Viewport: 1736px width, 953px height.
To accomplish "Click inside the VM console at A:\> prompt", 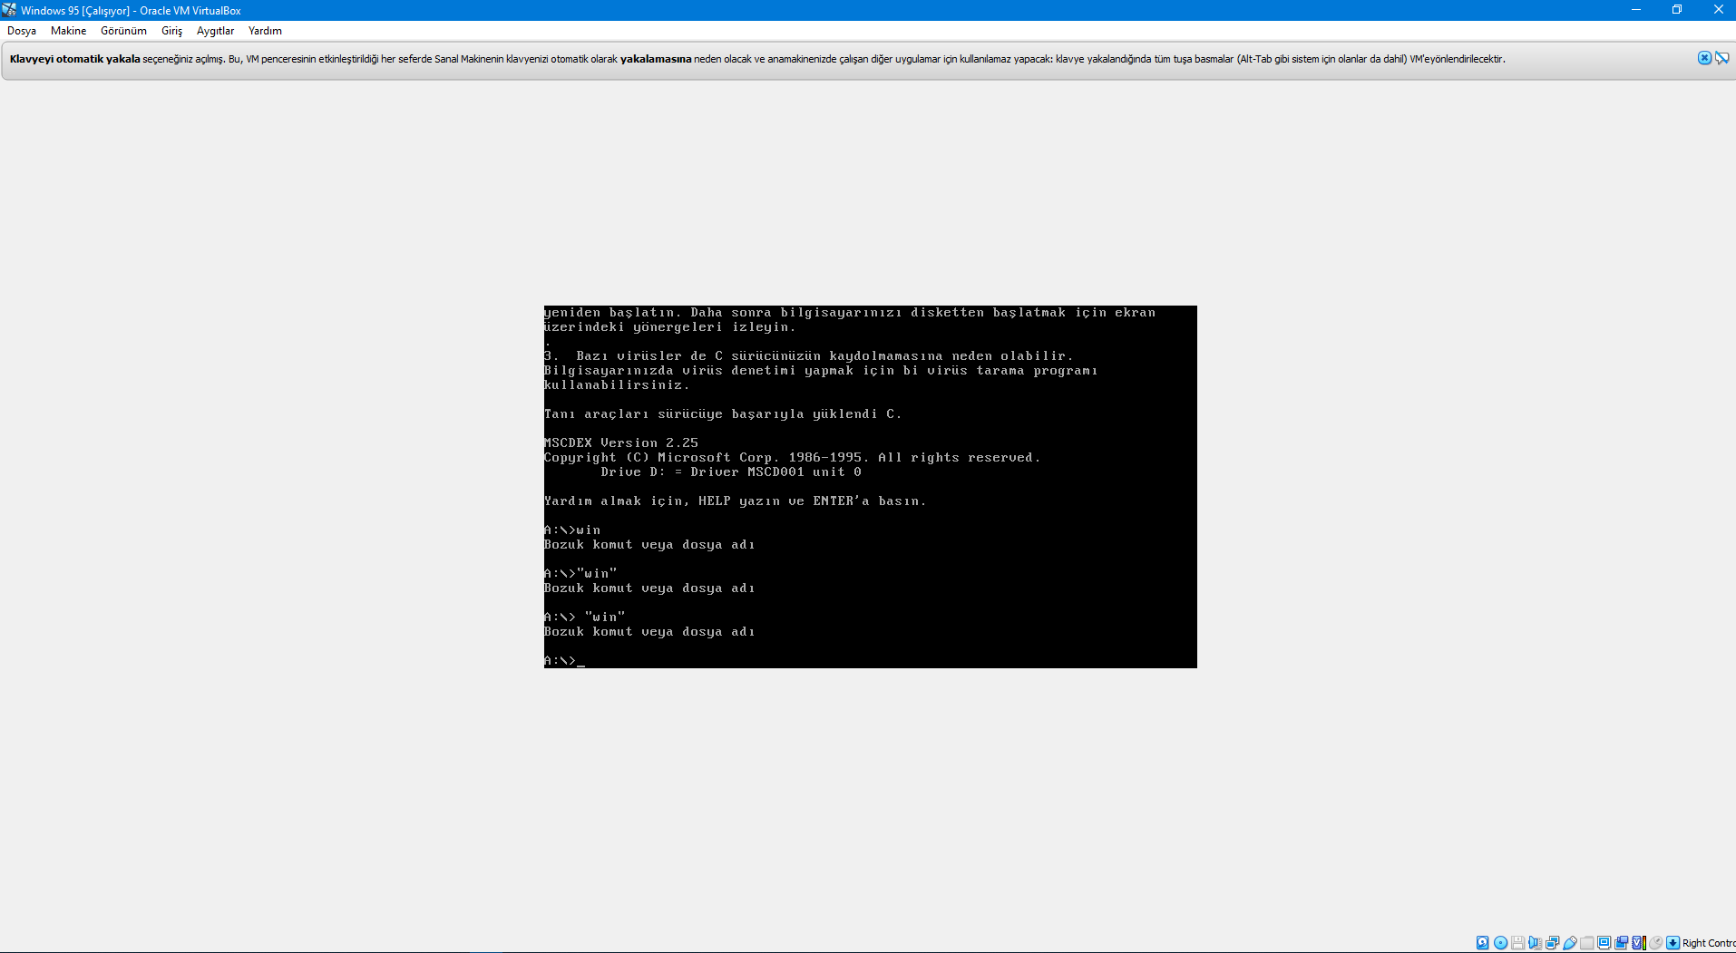I will pyautogui.click(x=564, y=661).
